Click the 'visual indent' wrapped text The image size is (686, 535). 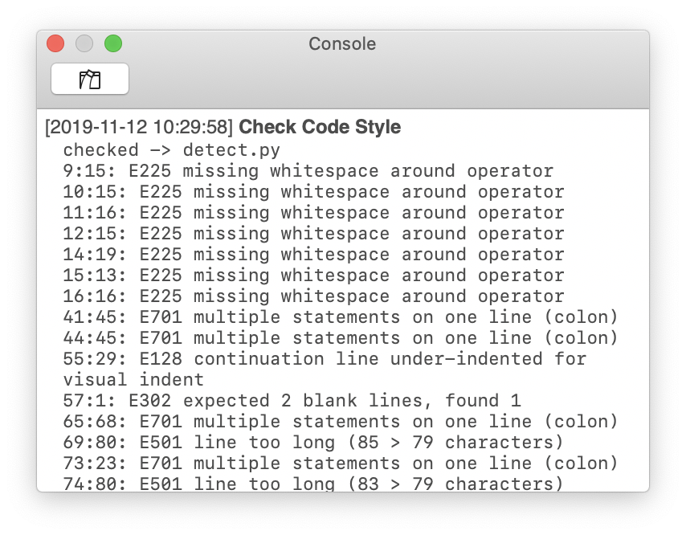pyautogui.click(x=133, y=380)
